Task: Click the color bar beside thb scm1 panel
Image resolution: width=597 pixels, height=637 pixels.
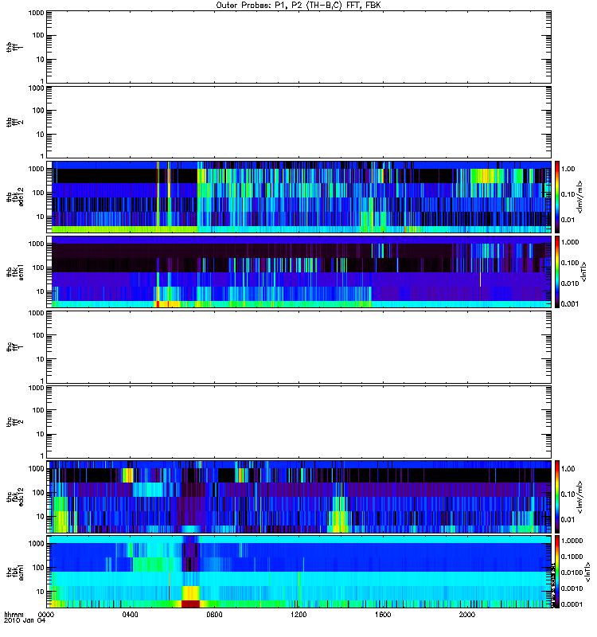Action: (556, 272)
